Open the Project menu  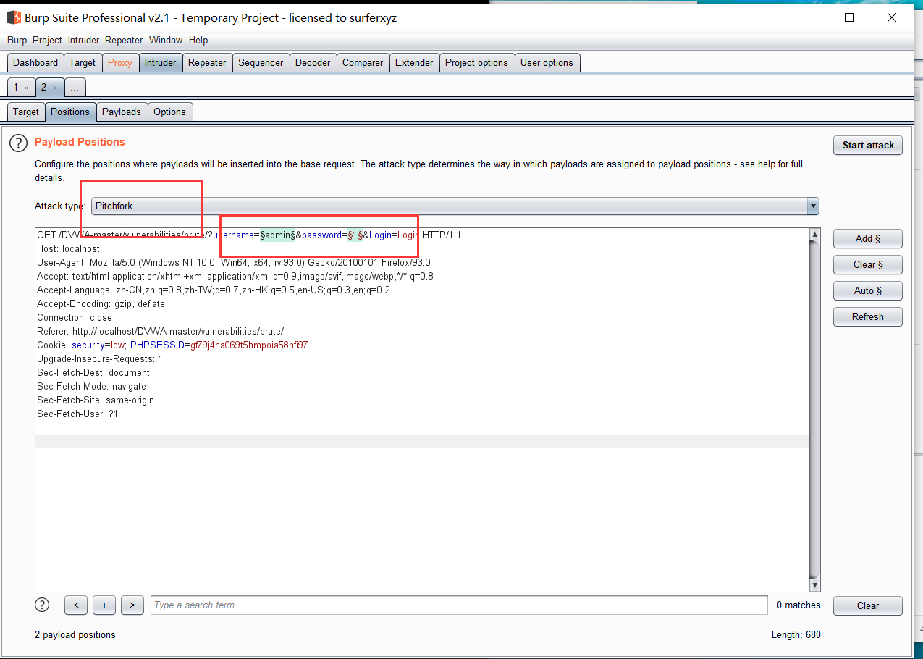point(47,40)
